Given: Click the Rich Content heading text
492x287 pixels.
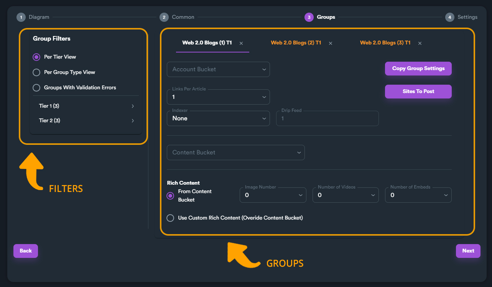Looking at the screenshot, I should click(183, 183).
